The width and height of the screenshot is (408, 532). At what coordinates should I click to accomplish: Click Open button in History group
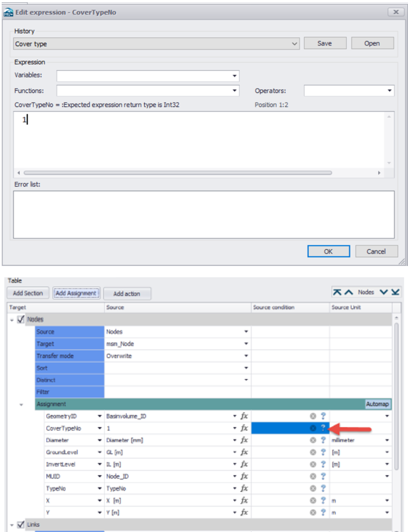(x=372, y=43)
